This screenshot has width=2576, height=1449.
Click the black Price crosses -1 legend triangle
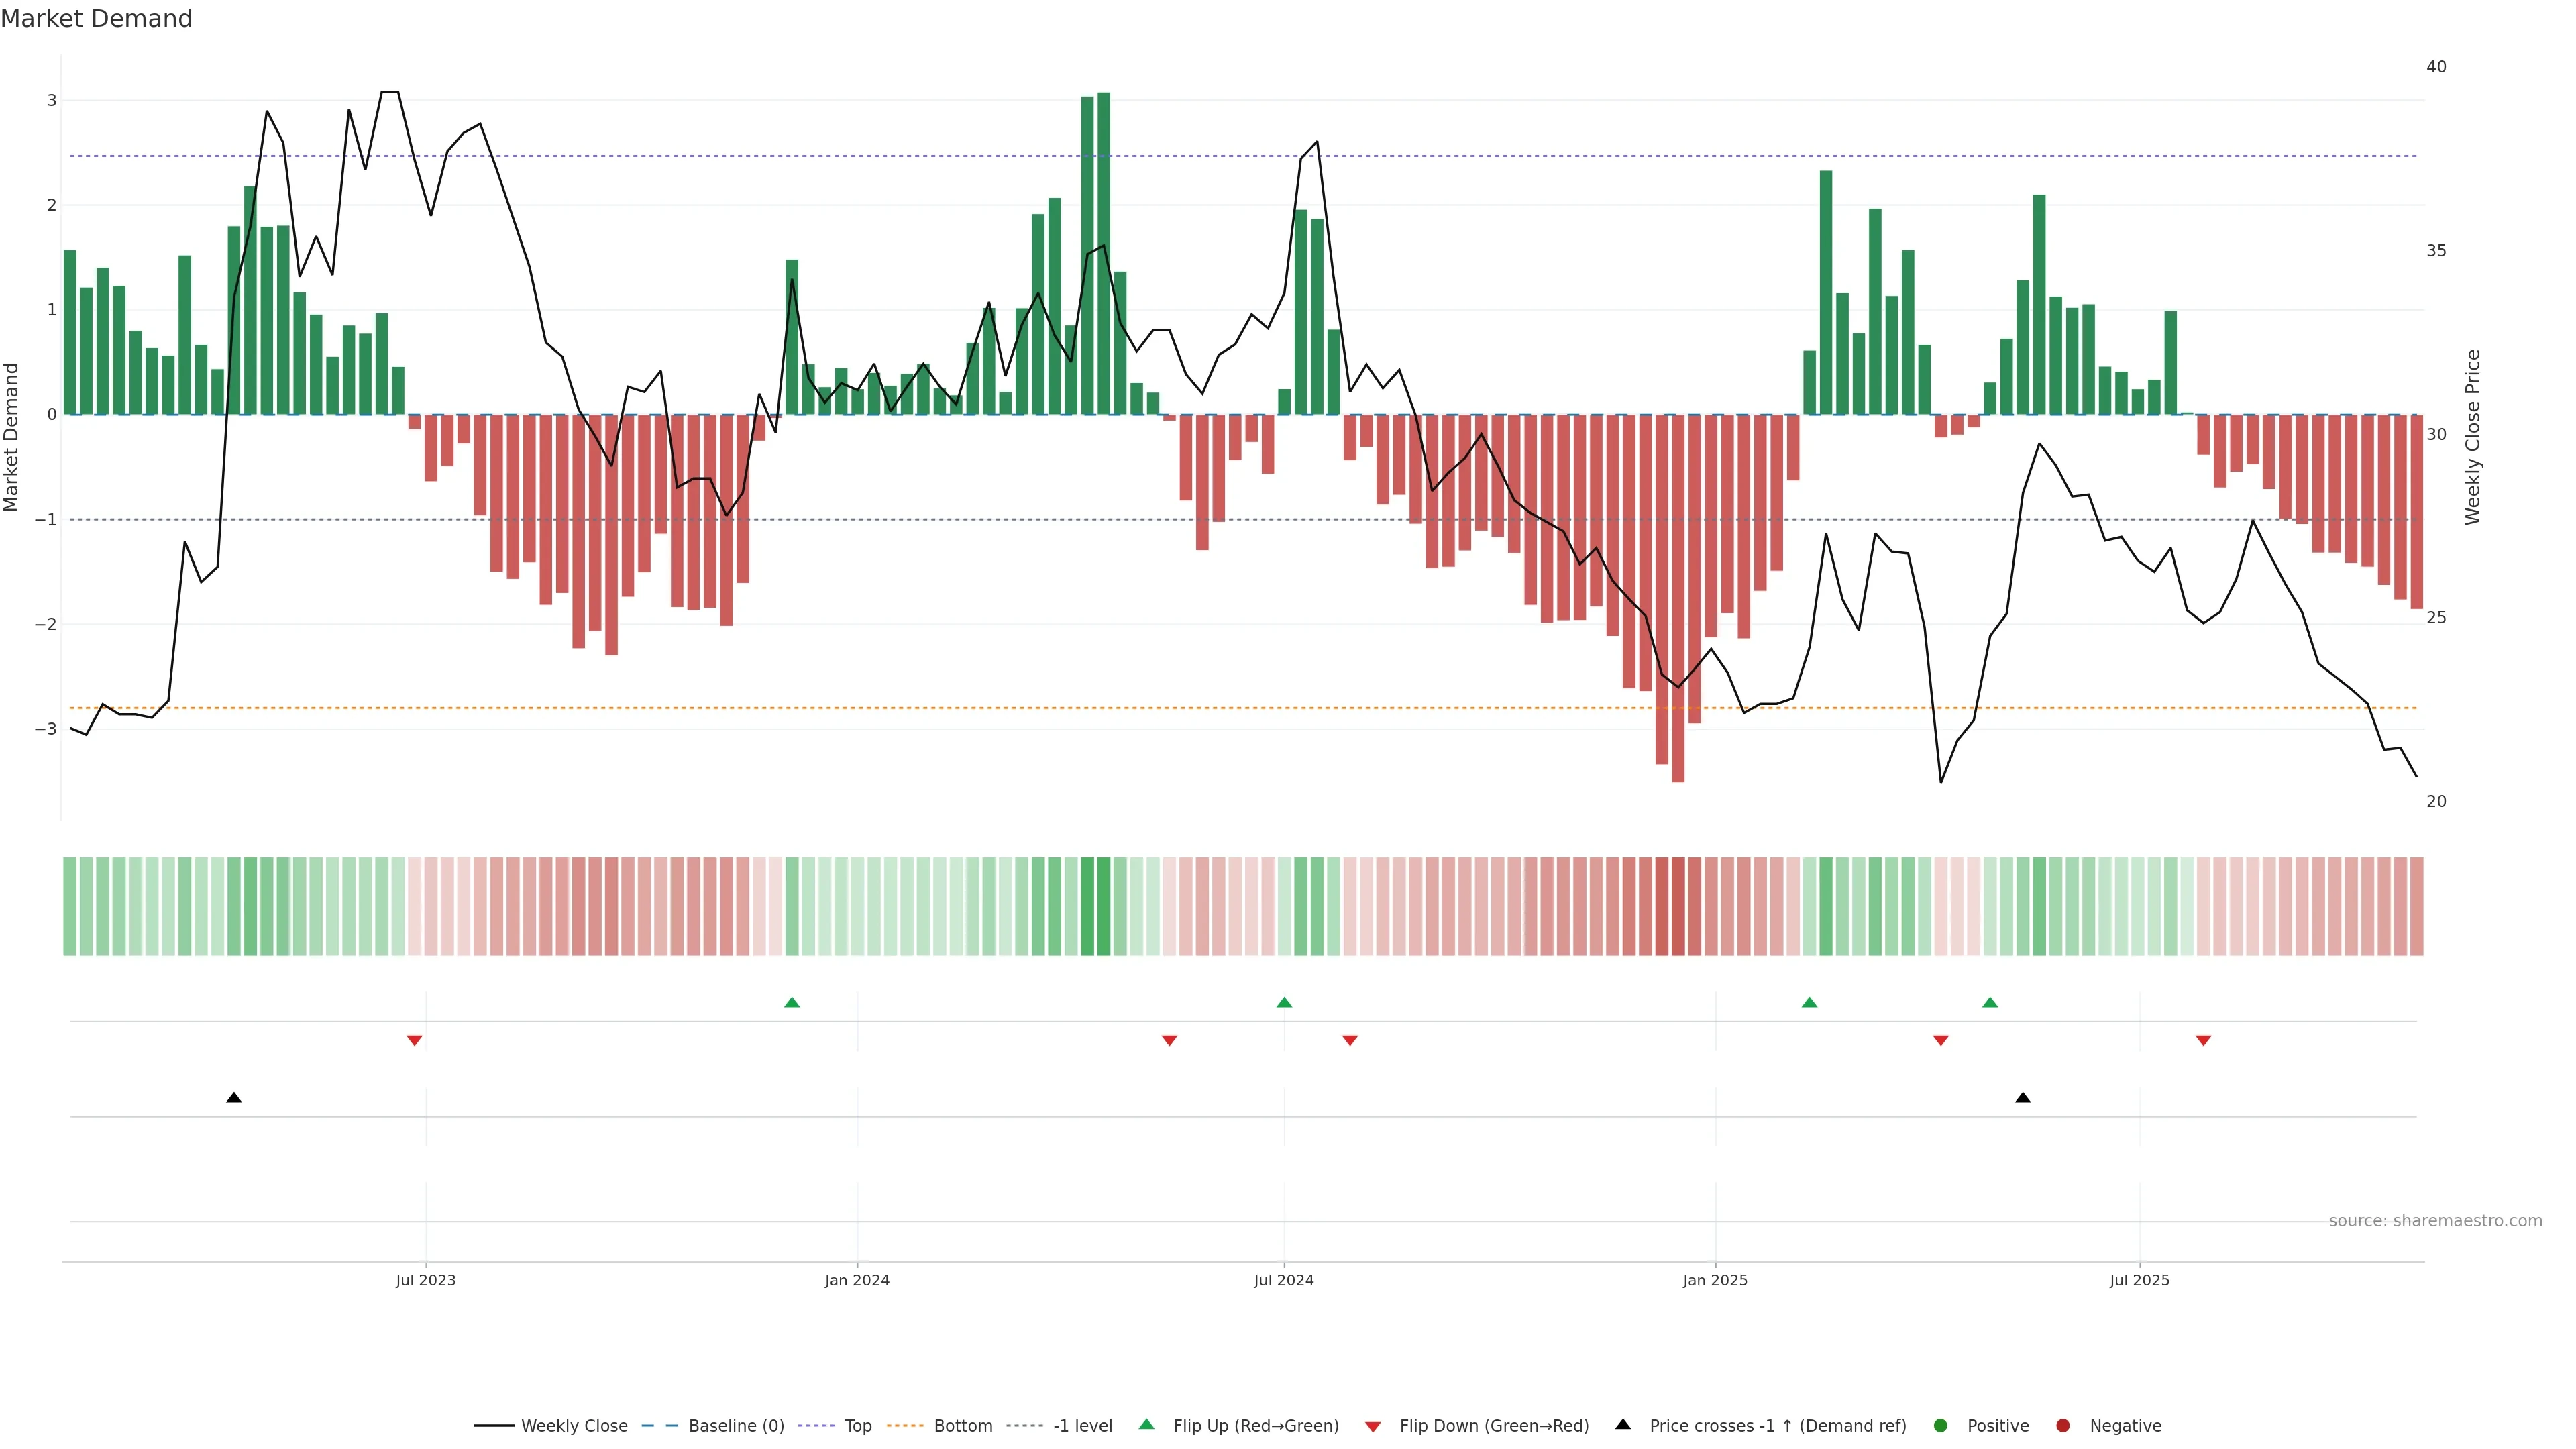[1623, 1424]
